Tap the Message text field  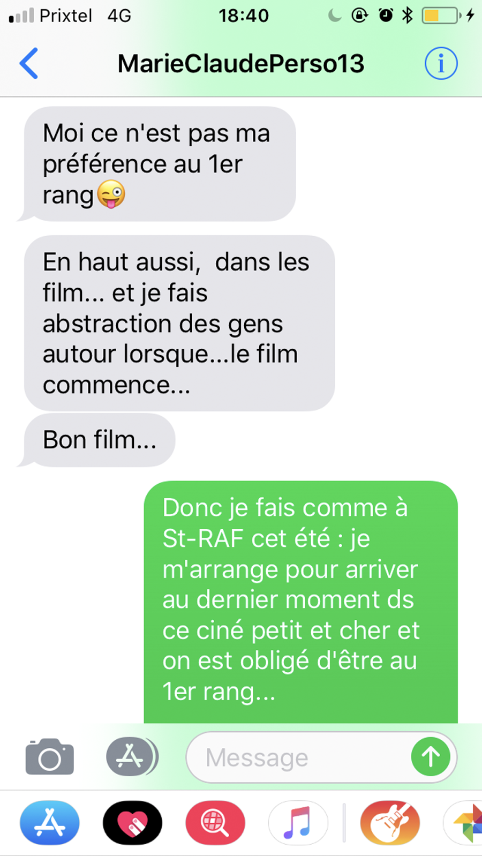321,757
